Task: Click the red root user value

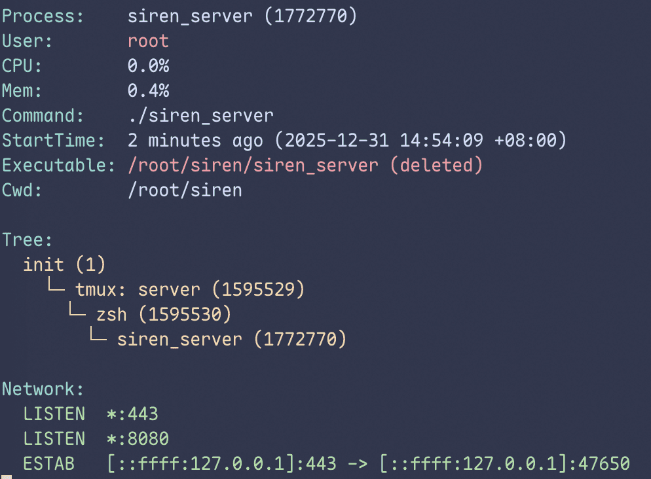Action: tap(148, 41)
